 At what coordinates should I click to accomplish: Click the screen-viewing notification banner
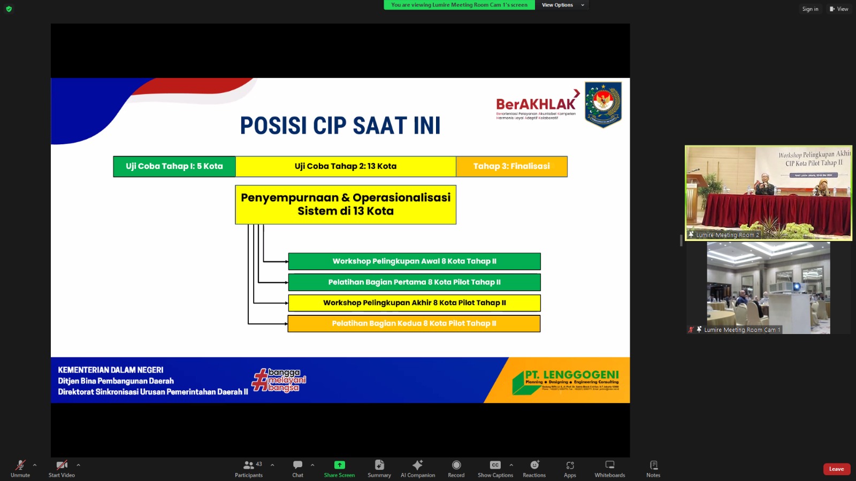click(x=459, y=5)
